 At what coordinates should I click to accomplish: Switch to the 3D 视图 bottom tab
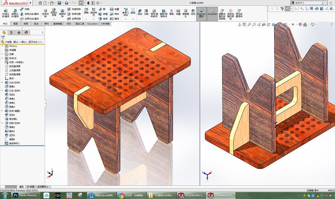[30, 187]
